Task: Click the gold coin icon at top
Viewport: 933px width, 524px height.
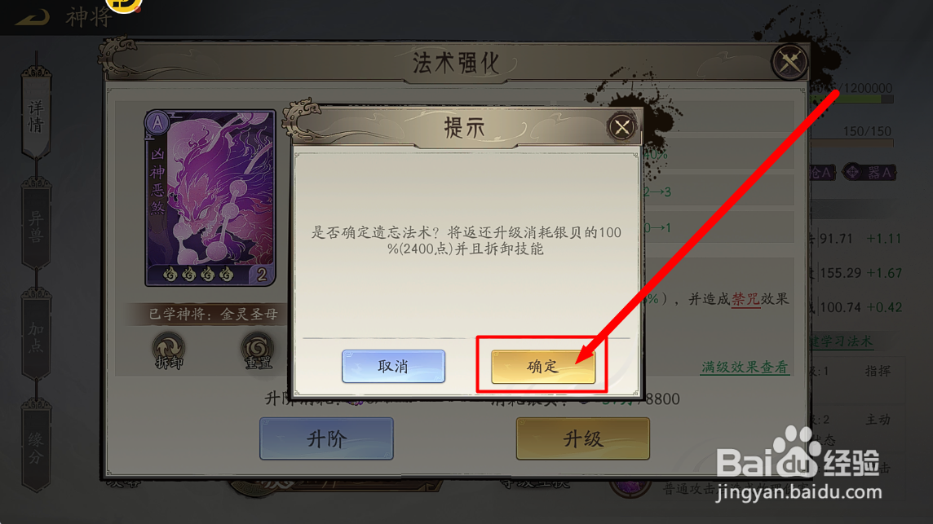Action: (124, 6)
